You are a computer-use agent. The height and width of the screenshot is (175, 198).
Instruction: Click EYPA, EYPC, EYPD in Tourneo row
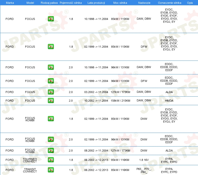click(x=169, y=160)
